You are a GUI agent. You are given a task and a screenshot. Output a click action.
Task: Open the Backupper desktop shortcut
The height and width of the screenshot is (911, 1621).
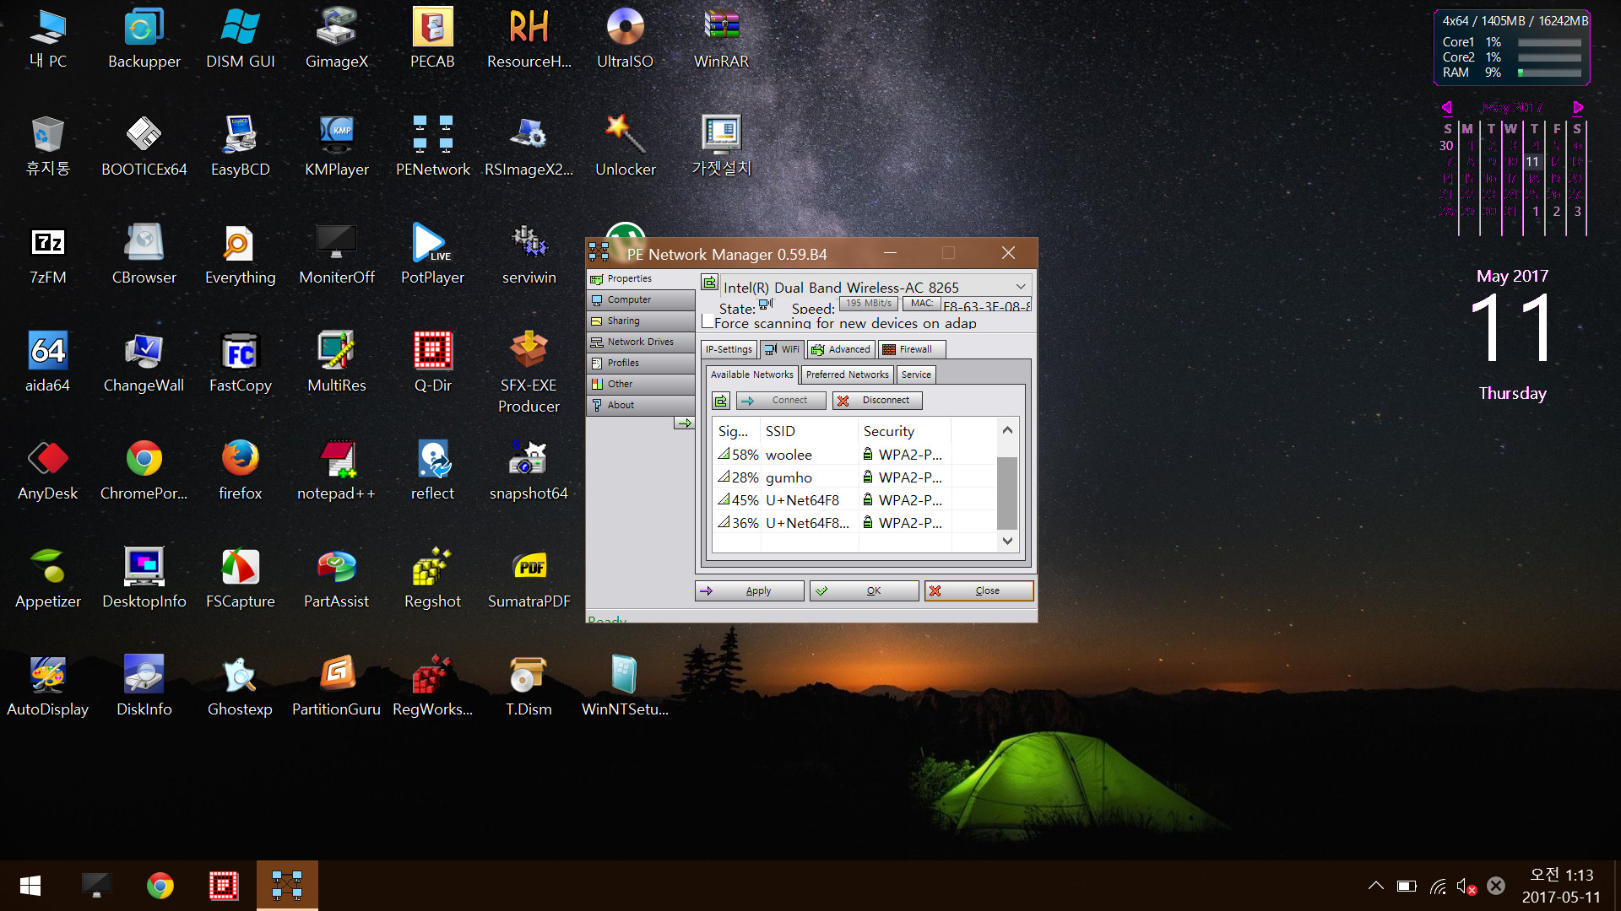tap(144, 39)
